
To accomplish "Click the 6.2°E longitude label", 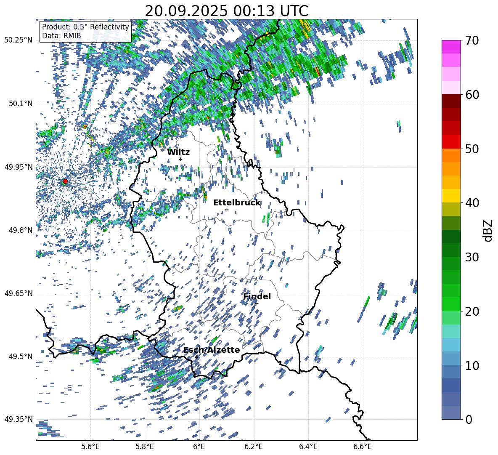I will click(x=254, y=447).
